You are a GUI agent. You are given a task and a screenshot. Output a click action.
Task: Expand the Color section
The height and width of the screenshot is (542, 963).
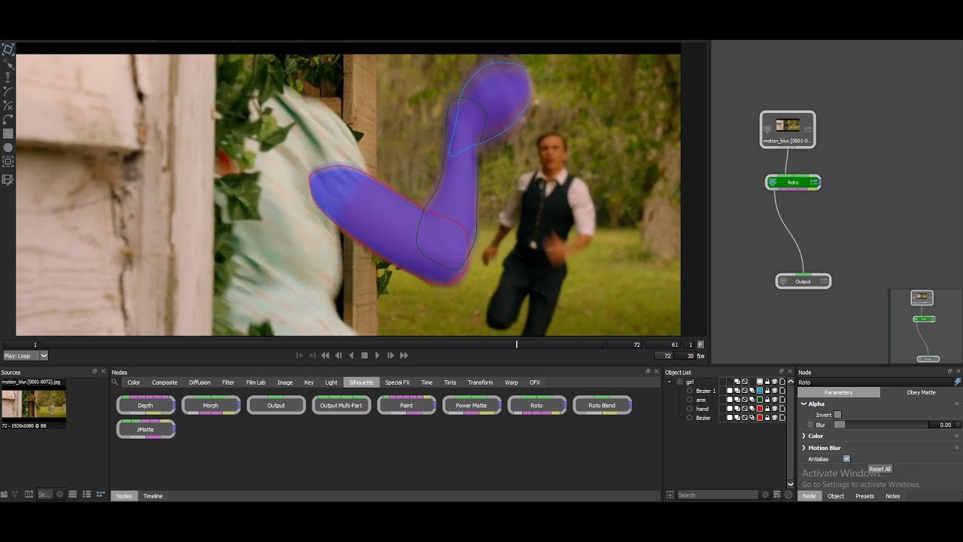(803, 436)
